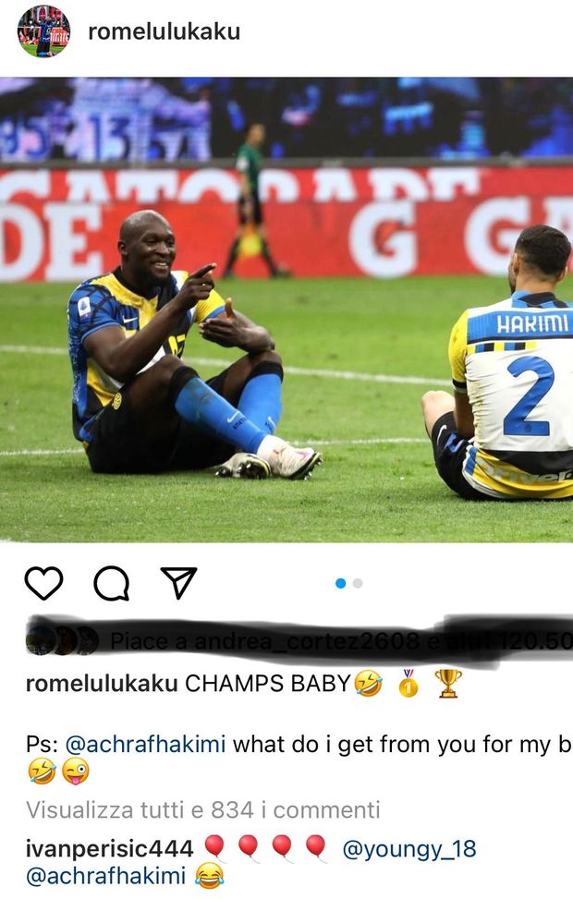
Task: Open romelulukaku username at post header
Action: pos(164,31)
